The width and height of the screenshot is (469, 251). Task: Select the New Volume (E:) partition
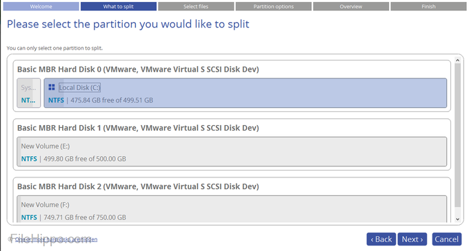click(232, 152)
